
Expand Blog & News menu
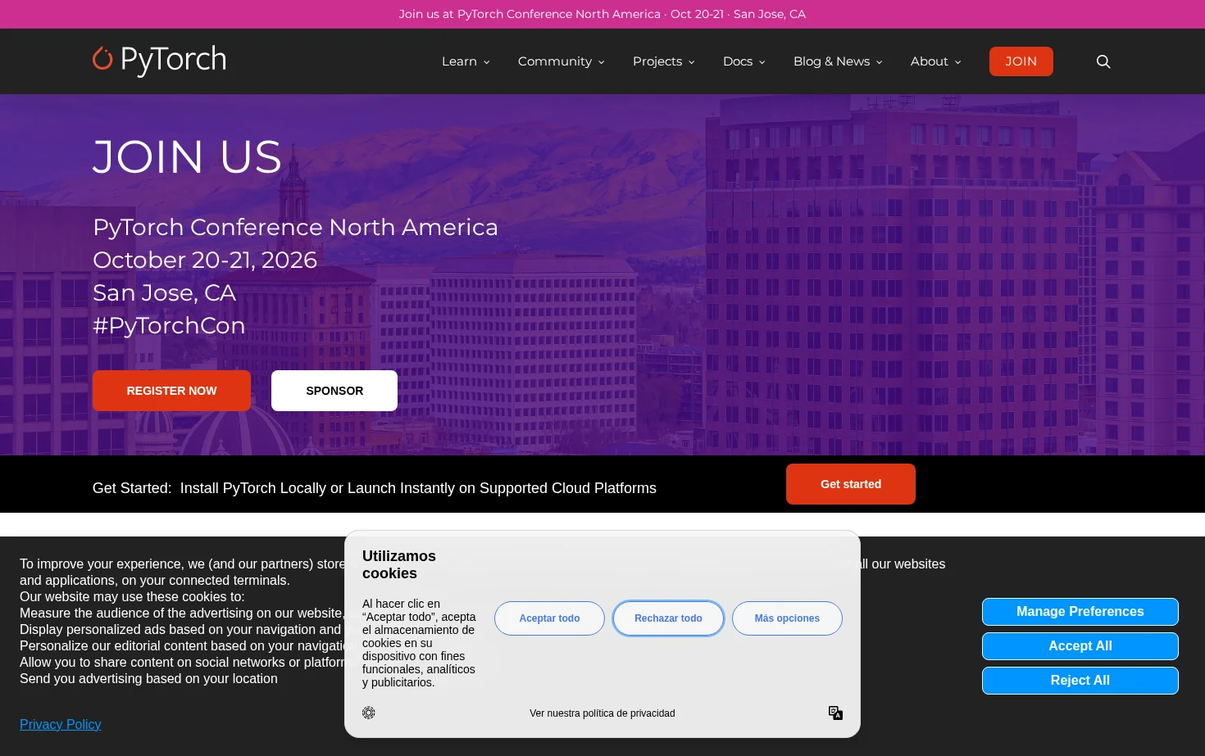coord(838,61)
